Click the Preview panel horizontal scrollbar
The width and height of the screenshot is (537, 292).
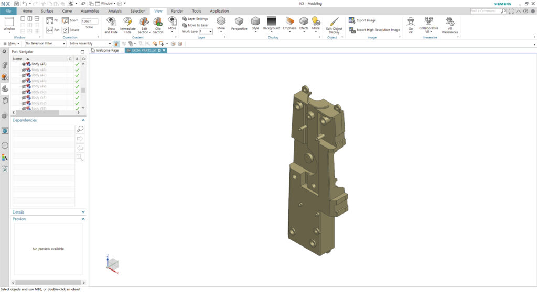pos(48,283)
